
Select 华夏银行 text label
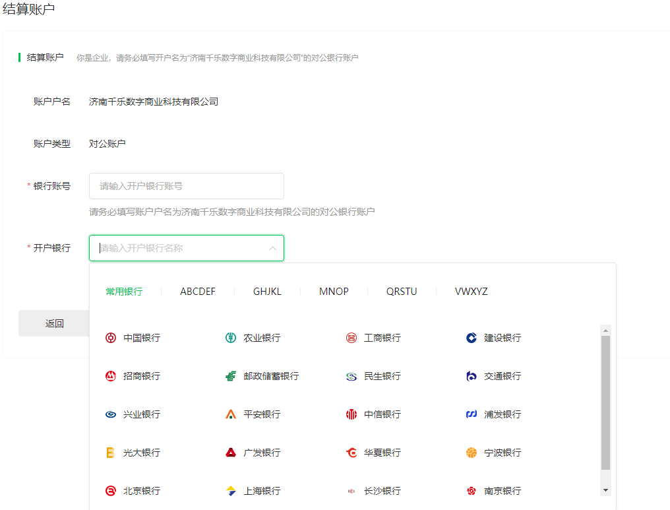[382, 453]
